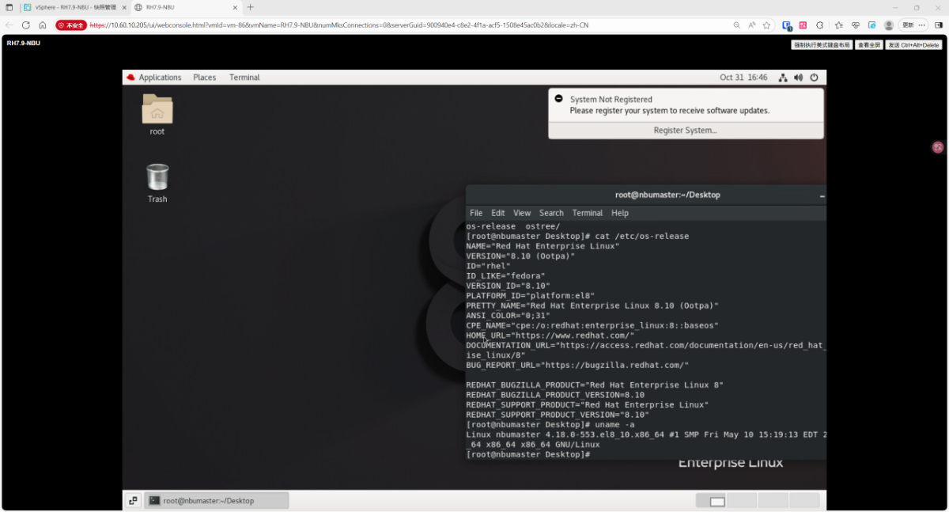949x512 pixels.
Task: Click the Register System... button
Action: point(686,130)
